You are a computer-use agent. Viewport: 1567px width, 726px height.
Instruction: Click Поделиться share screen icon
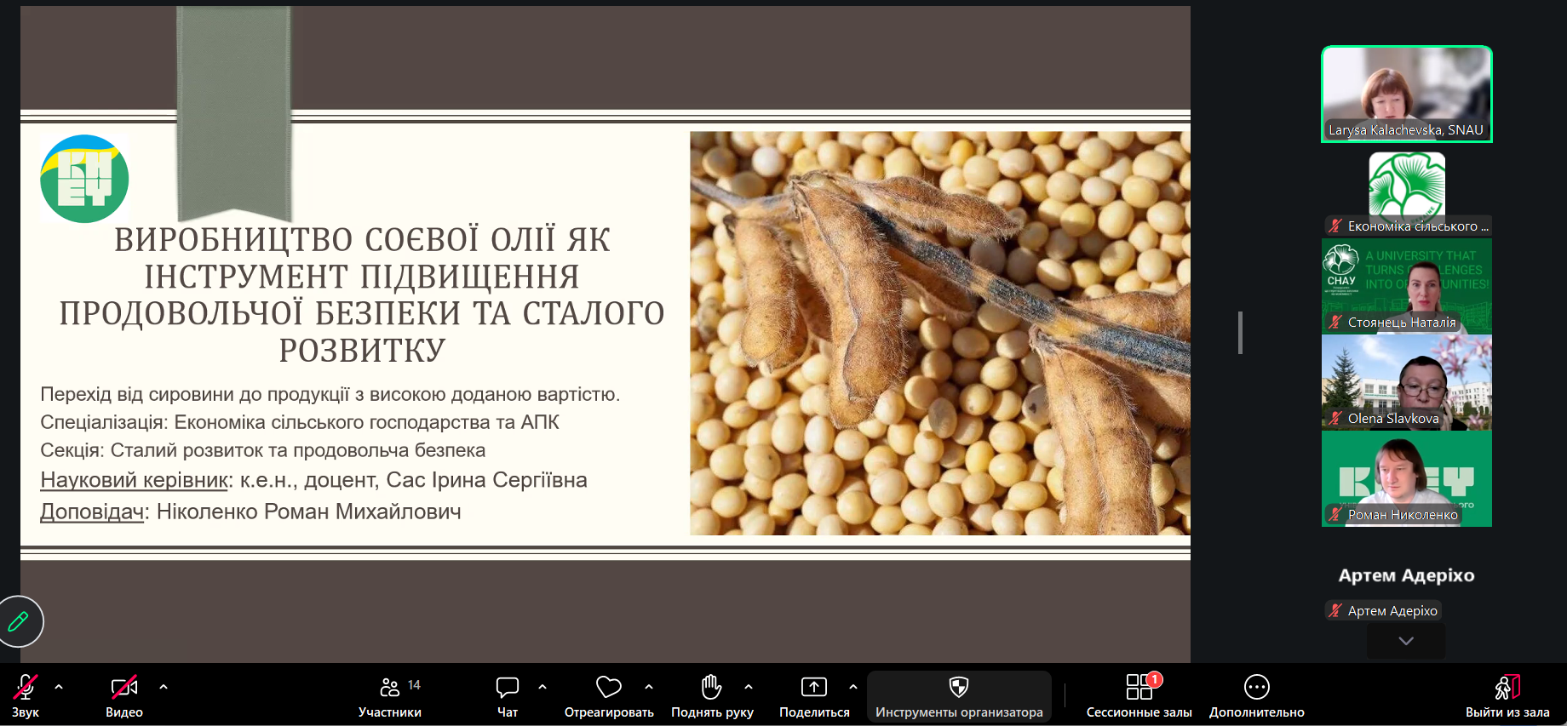point(813,695)
